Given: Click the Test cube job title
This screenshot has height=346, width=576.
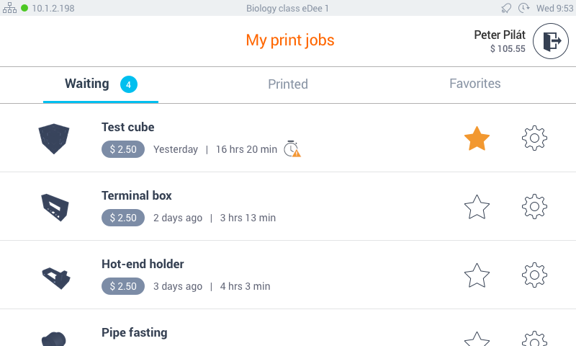Looking at the screenshot, I should click(128, 128).
